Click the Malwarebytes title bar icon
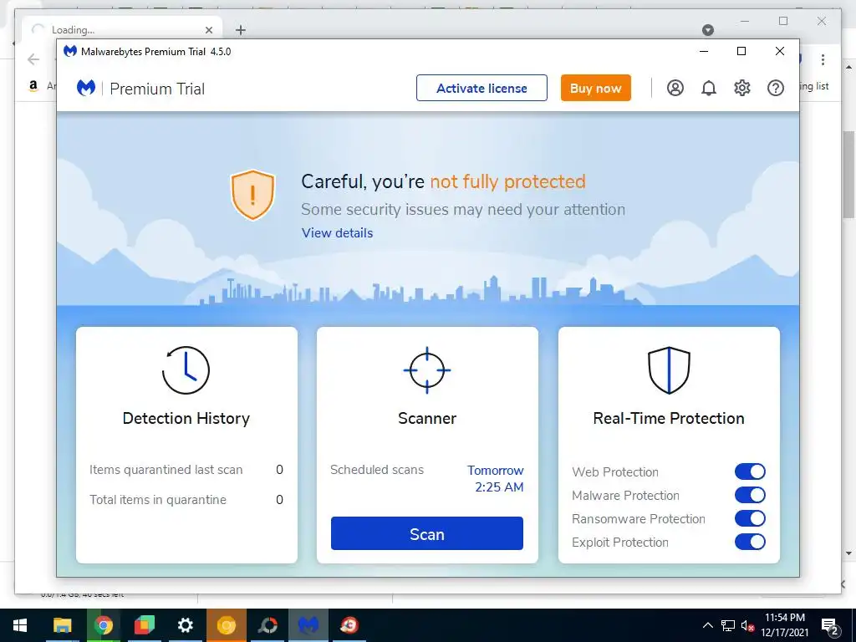The image size is (856, 642). 70,51
